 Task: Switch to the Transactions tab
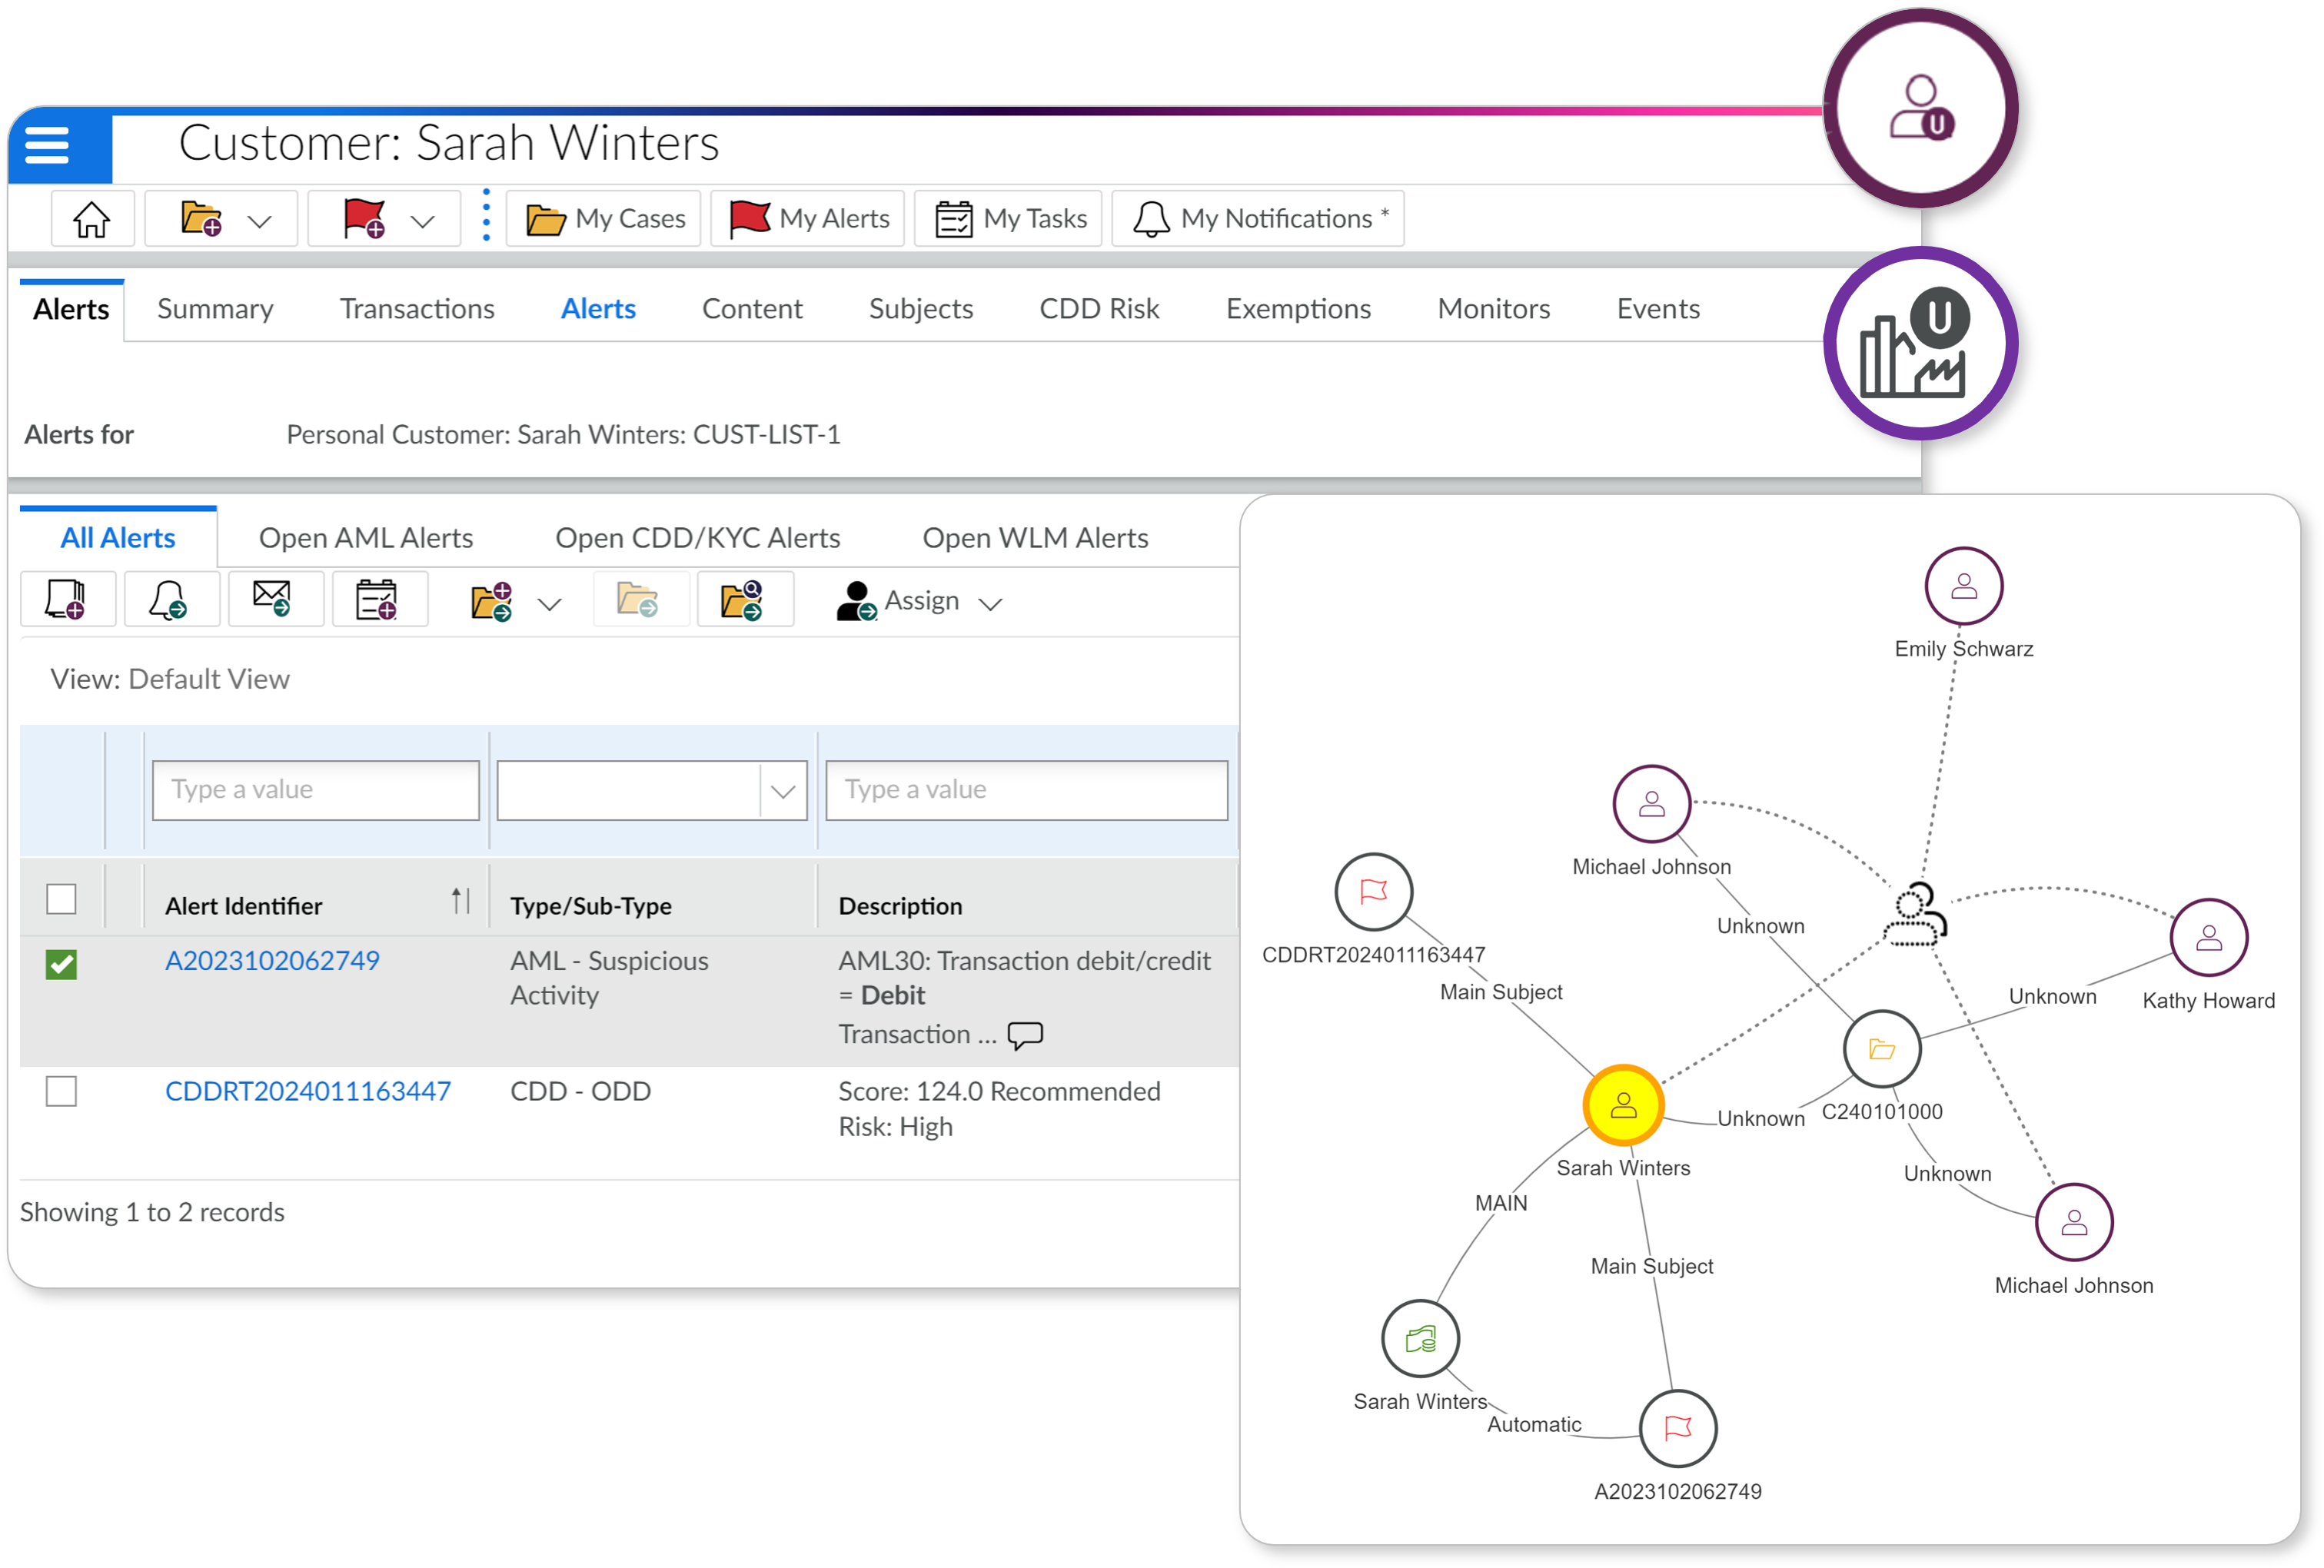click(417, 309)
